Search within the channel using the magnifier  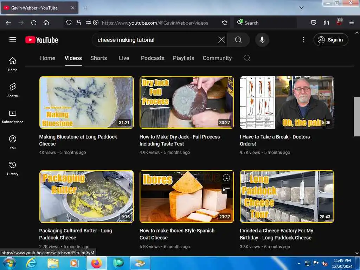[247, 58]
